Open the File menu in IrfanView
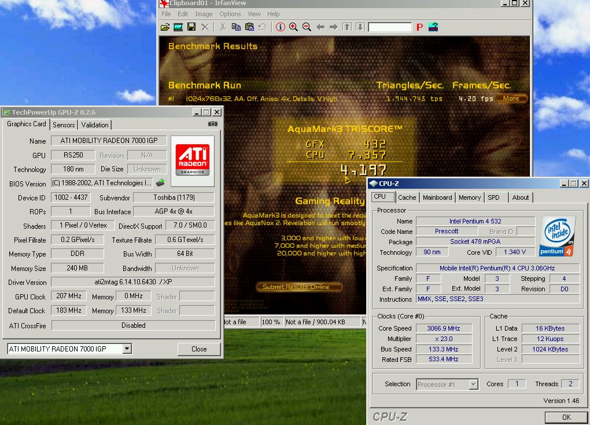590x425 pixels. pyautogui.click(x=166, y=14)
